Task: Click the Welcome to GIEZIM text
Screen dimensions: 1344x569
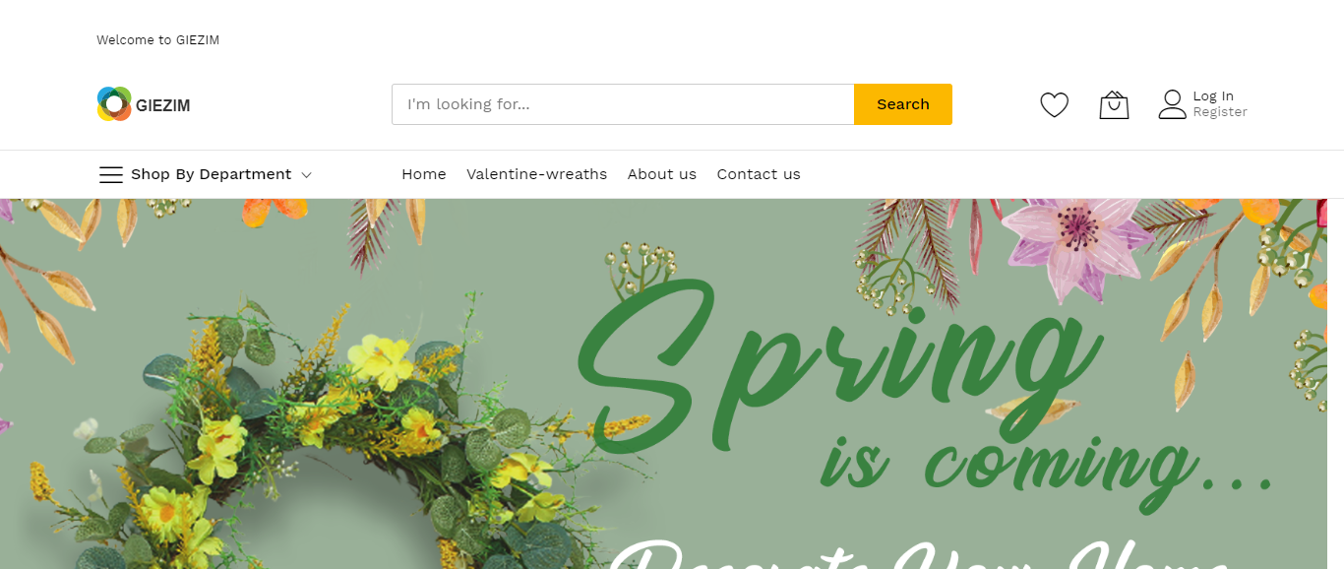Action: click(157, 40)
